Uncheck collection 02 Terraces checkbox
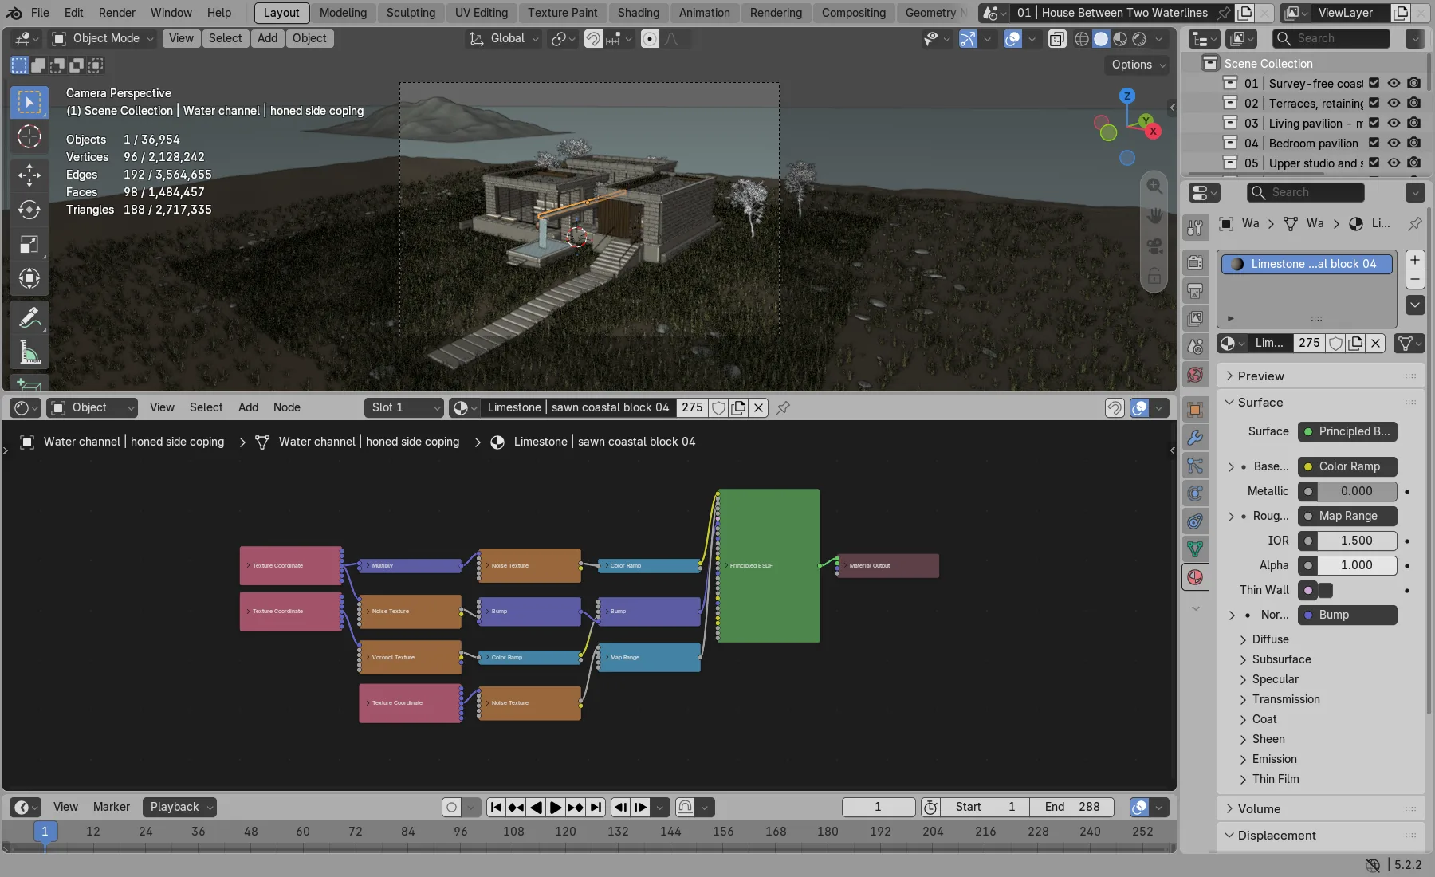The height and width of the screenshot is (877, 1435). [1374, 103]
